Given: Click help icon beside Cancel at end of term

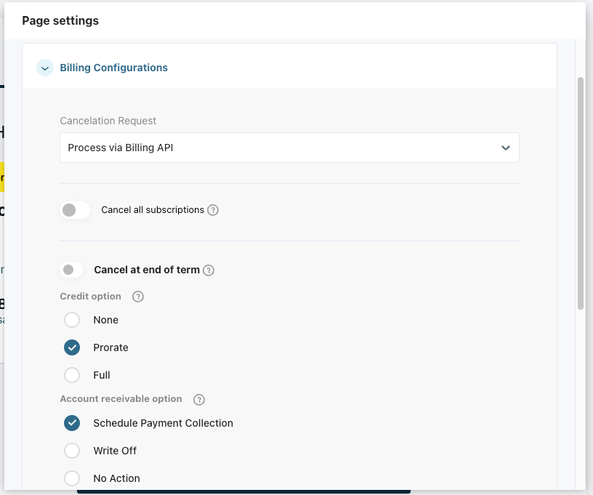Looking at the screenshot, I should (x=209, y=270).
